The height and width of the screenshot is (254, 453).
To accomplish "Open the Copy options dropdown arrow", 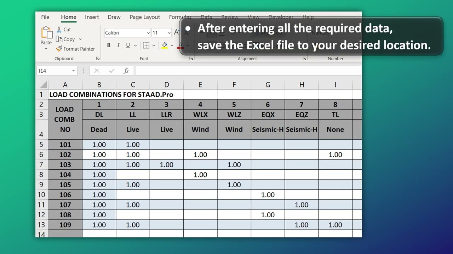I will tap(80, 39).
